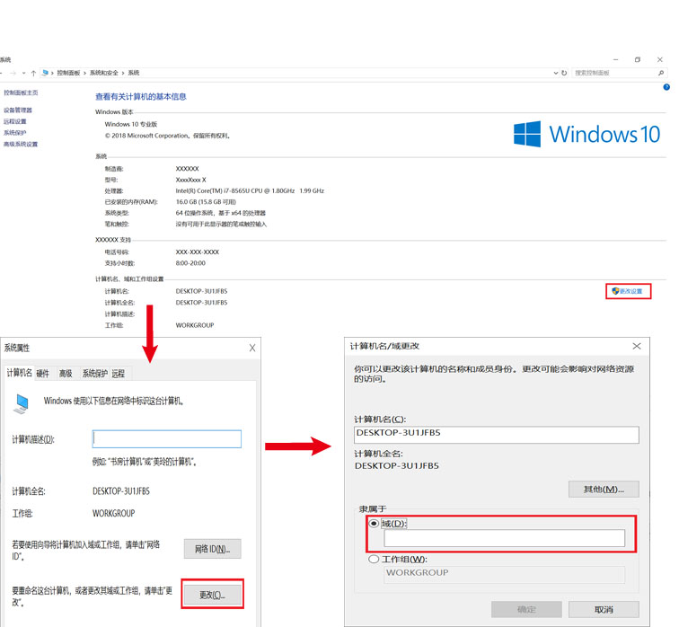Screen dimensions: 679x627
Task: Open the address bar history dropdown arrow
Action: [555, 73]
